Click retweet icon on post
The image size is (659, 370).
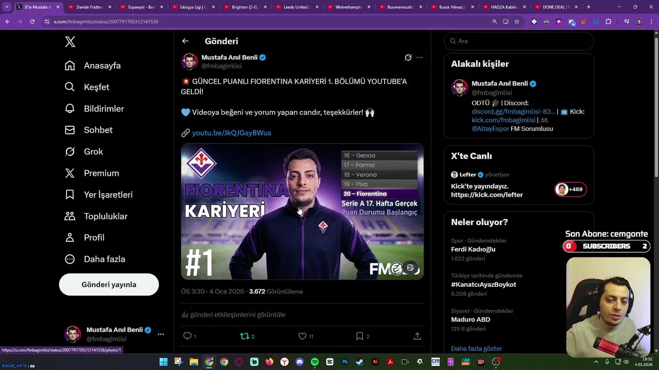pos(245,336)
